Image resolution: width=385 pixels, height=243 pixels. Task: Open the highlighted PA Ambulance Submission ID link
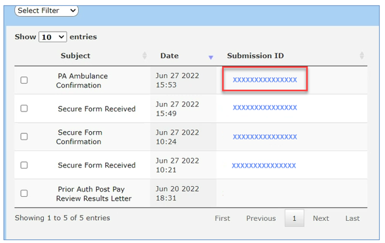point(265,80)
